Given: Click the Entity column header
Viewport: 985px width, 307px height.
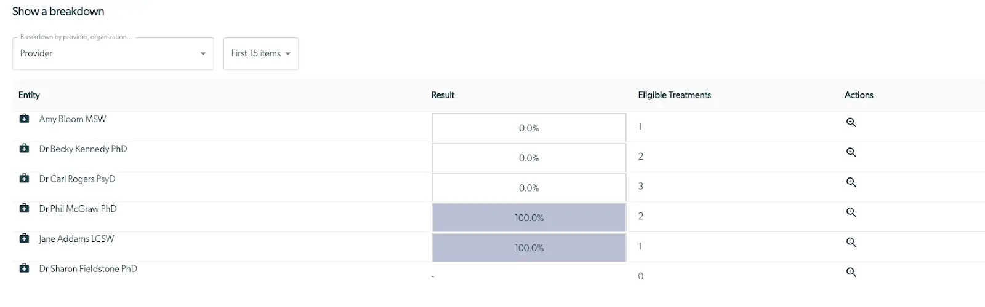Looking at the screenshot, I should coord(29,95).
